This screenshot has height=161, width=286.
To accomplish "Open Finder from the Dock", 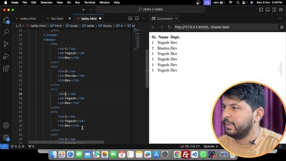I will [x=53, y=155].
